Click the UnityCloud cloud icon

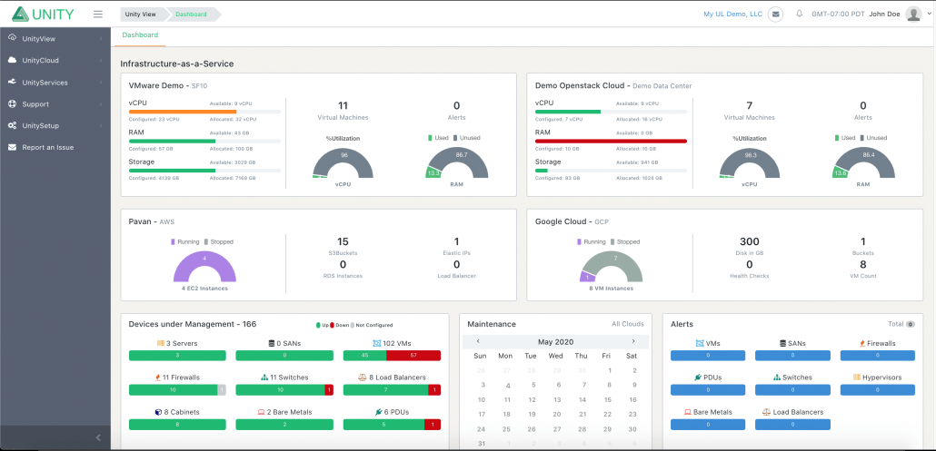point(12,60)
